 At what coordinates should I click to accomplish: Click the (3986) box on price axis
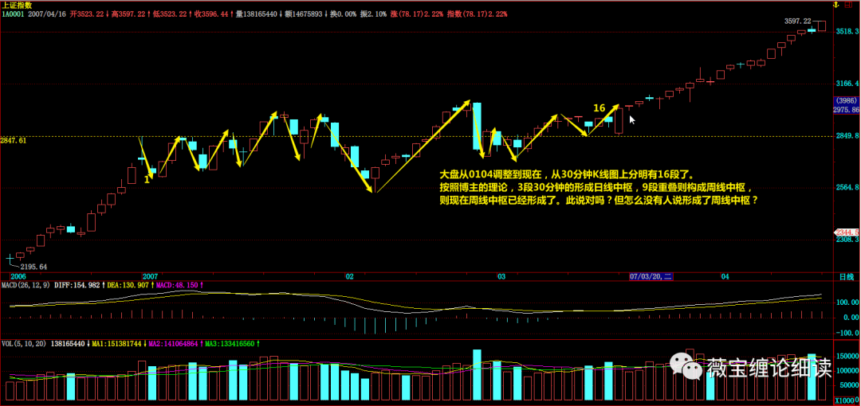tap(846, 101)
